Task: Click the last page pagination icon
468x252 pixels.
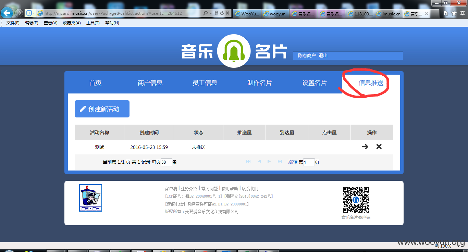Action: click(x=280, y=162)
